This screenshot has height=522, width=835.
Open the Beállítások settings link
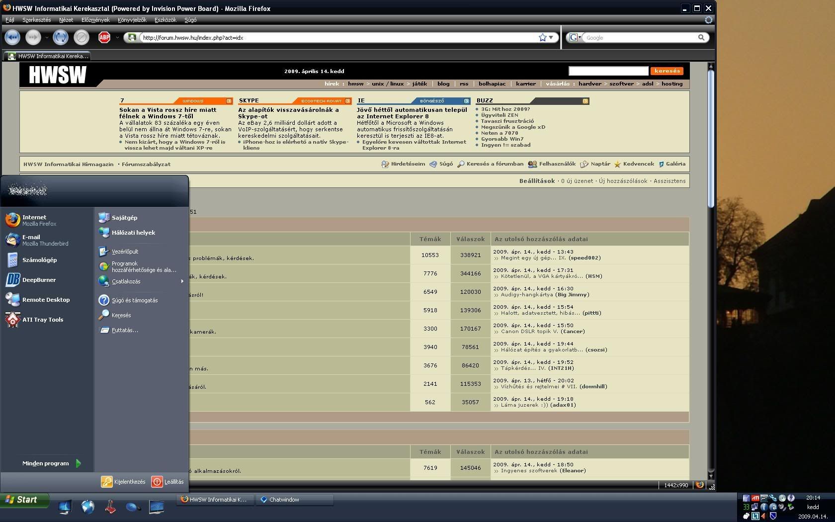tap(537, 181)
